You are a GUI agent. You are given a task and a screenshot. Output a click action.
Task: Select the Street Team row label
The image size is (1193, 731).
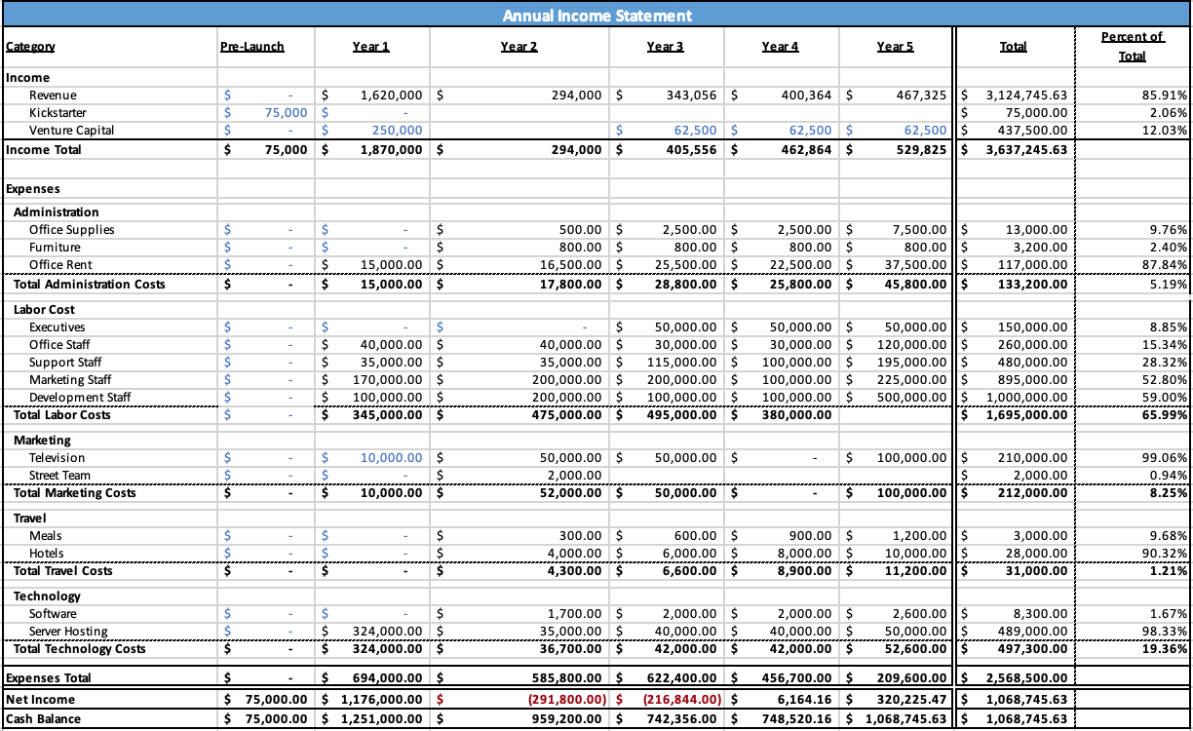(59, 476)
